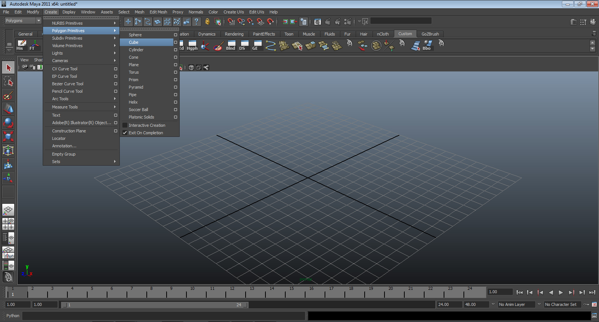The image size is (599, 322).
Task: Click the Bbo shelf icon
Action: pyautogui.click(x=427, y=45)
